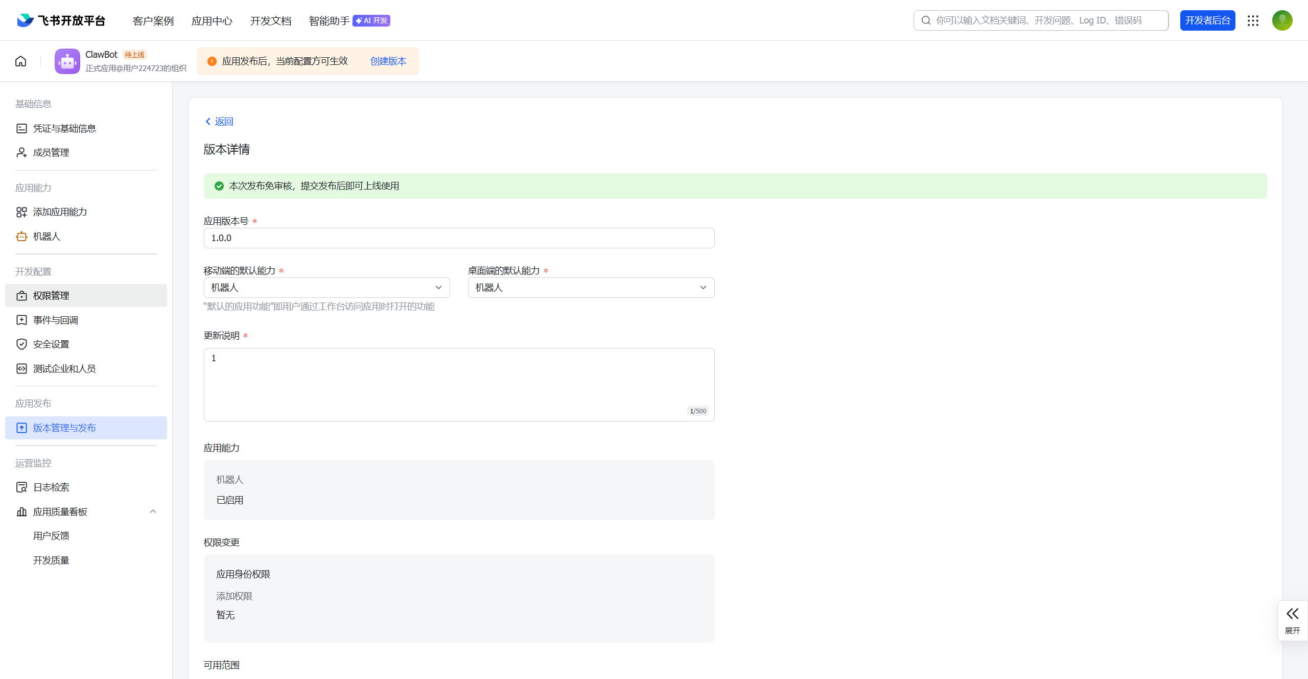The width and height of the screenshot is (1308, 679).
Task: Click the 创建版本 link
Action: 388,61
